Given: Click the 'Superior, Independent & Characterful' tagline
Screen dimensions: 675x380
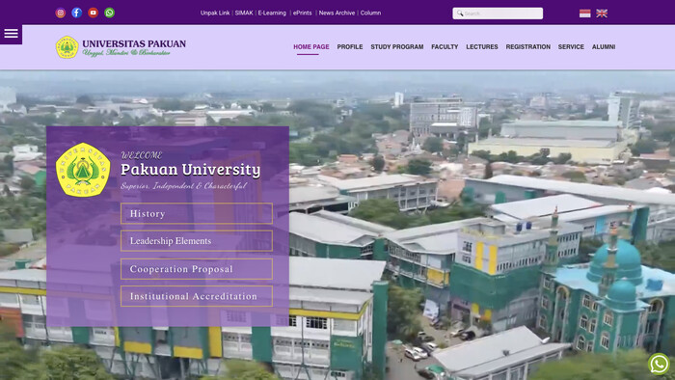Looking at the screenshot, I should 184,186.
